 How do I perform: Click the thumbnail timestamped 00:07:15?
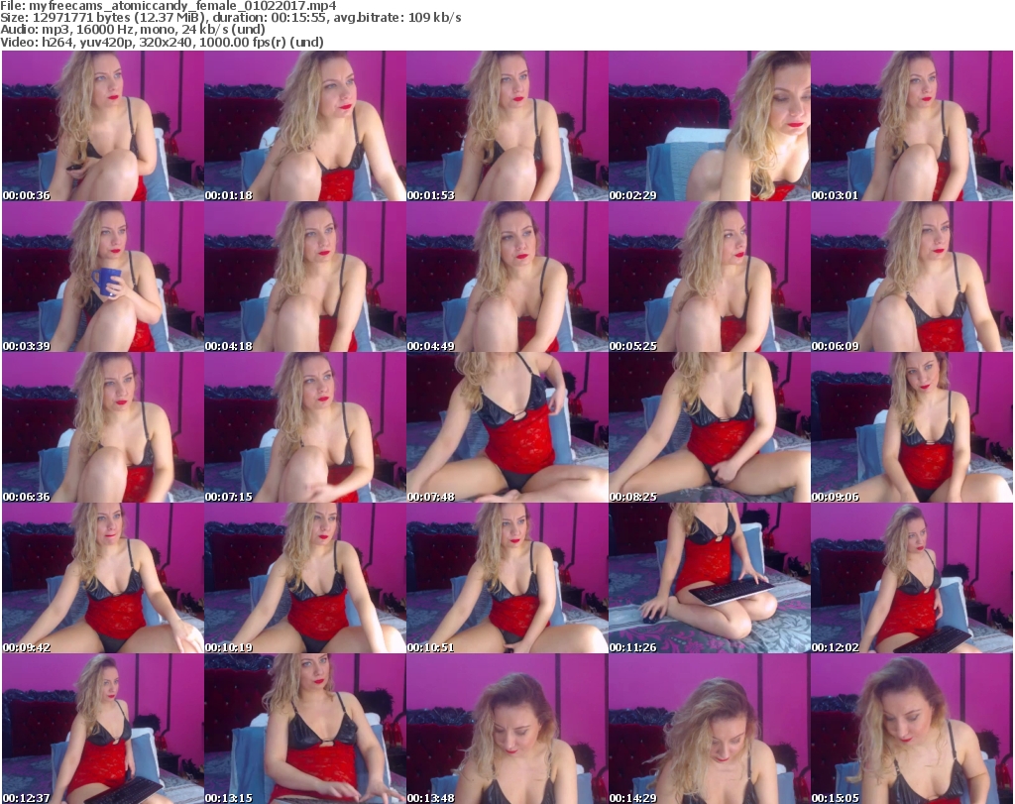(x=305, y=428)
